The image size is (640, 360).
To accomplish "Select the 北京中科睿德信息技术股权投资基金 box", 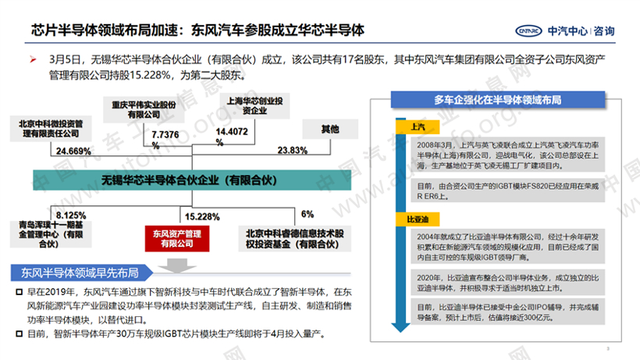I will coord(295,237).
